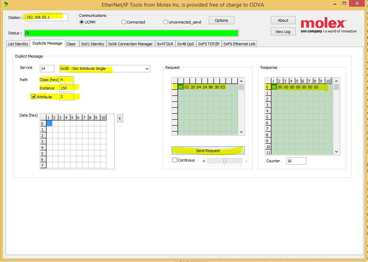Click the Continous rate slider thumb
Image resolution: width=368 pixels, height=262 pixels.
[x=225, y=161]
